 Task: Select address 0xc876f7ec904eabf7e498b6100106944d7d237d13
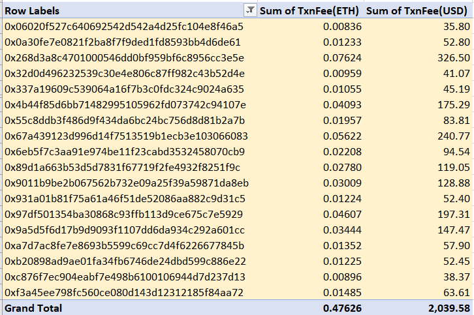[125, 277]
